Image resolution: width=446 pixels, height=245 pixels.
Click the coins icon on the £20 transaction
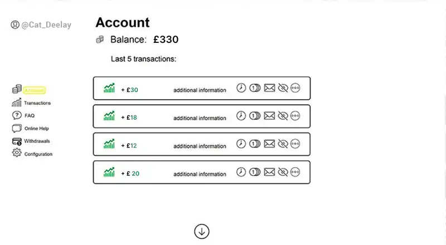(255, 172)
